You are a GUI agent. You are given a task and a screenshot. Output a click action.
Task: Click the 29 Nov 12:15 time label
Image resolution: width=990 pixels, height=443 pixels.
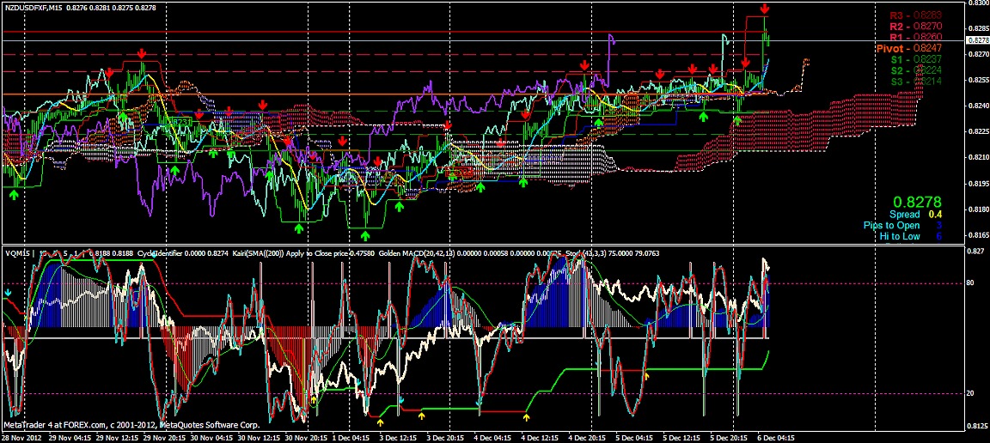click(116, 437)
